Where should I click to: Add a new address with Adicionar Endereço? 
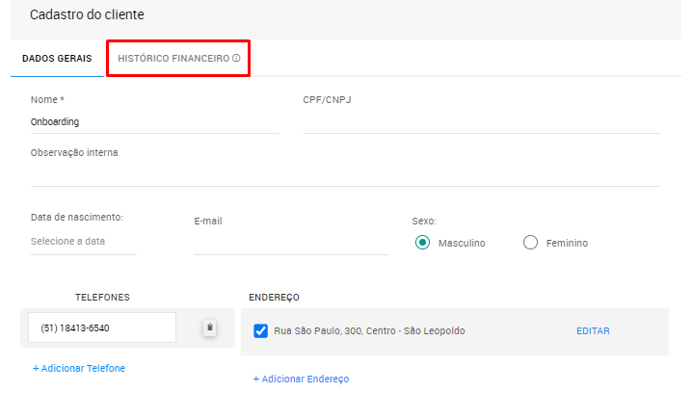click(x=301, y=380)
